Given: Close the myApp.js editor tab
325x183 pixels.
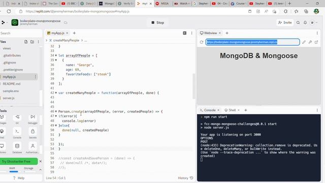Looking at the screenshot, I should tap(67, 33).
